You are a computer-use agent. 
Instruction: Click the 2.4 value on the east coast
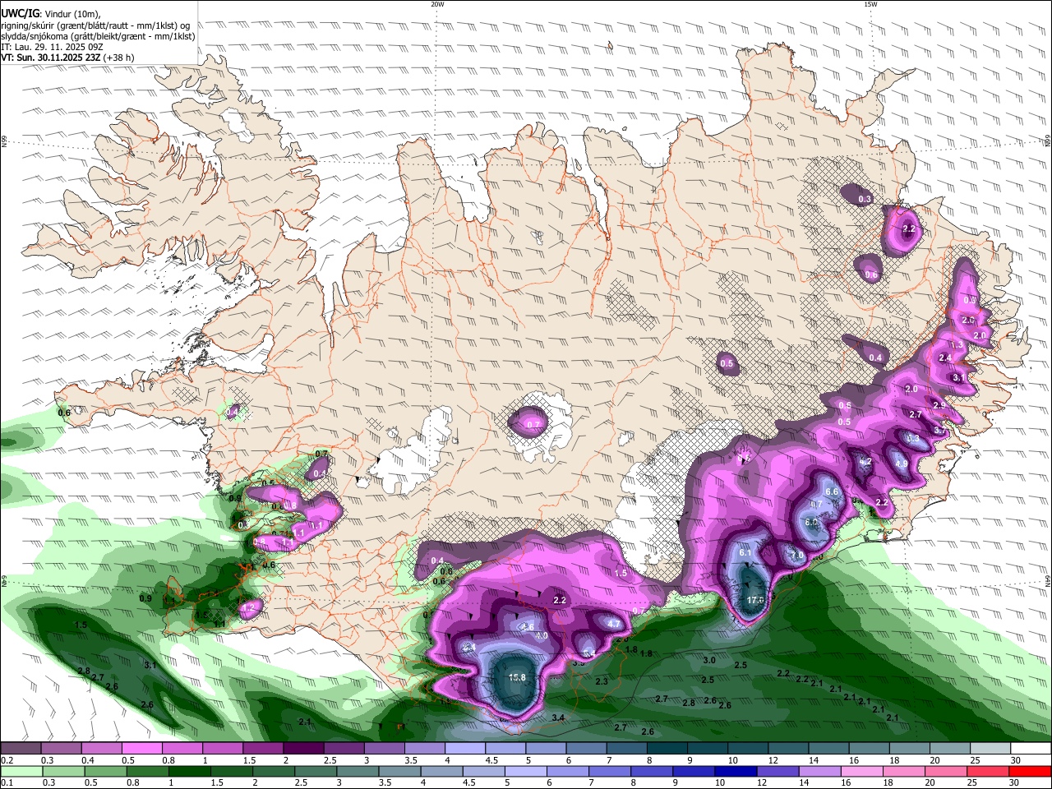coord(945,358)
